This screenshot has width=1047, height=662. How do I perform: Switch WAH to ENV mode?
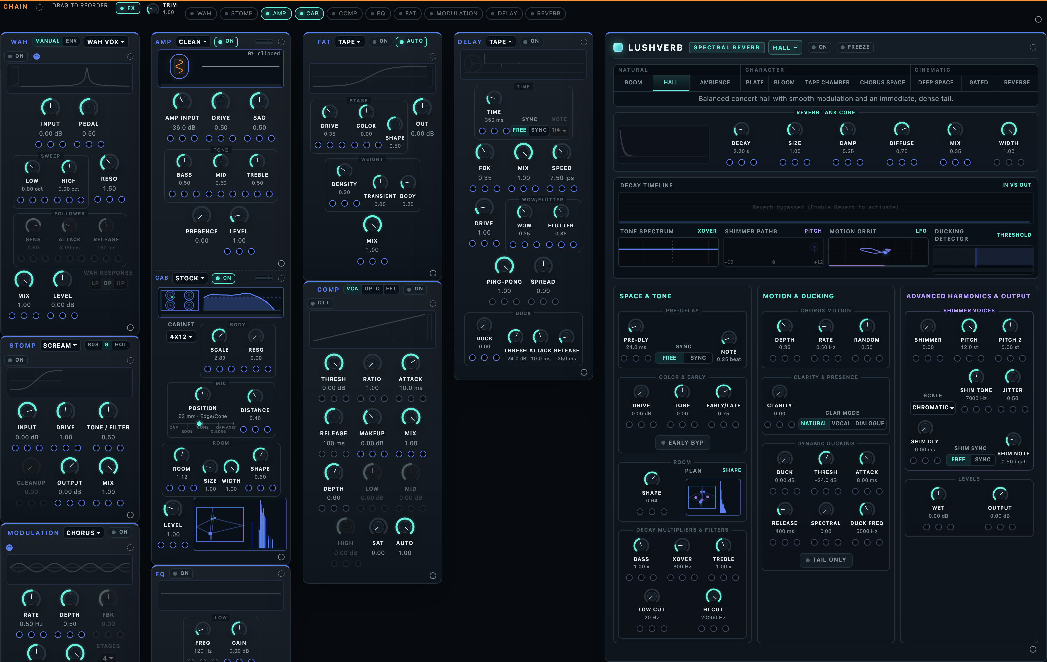[71, 41]
